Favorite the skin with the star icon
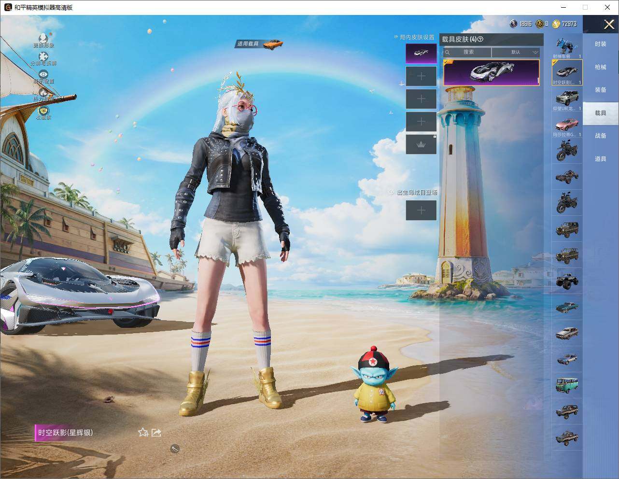619x479 pixels. [143, 432]
